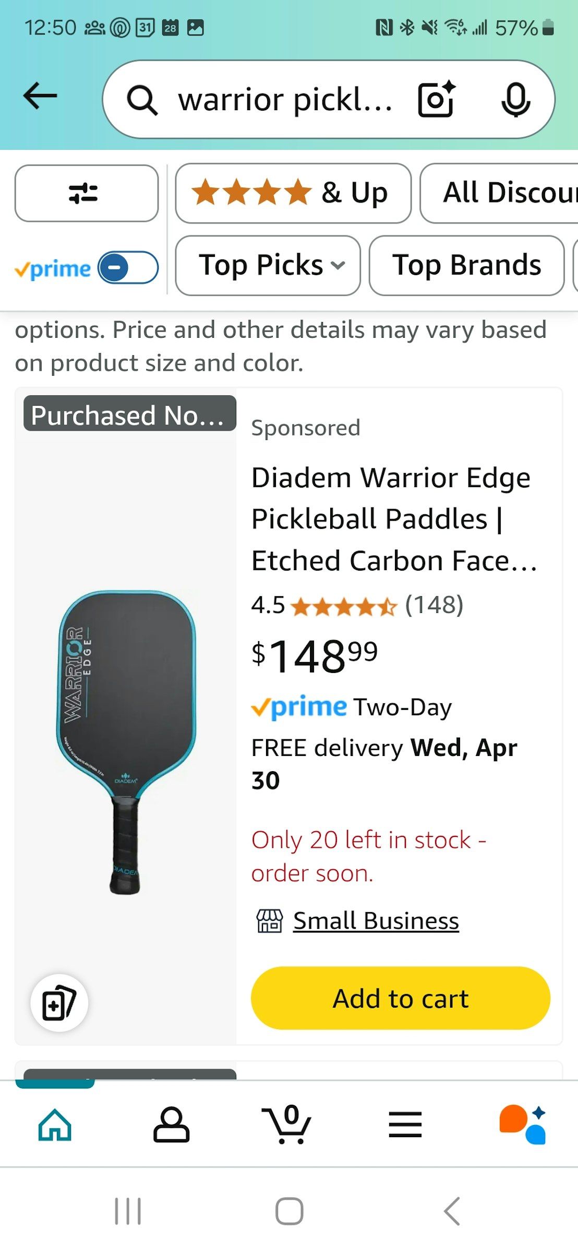The image size is (578, 1253).
Task: Open the Small Business link
Action: (376, 921)
